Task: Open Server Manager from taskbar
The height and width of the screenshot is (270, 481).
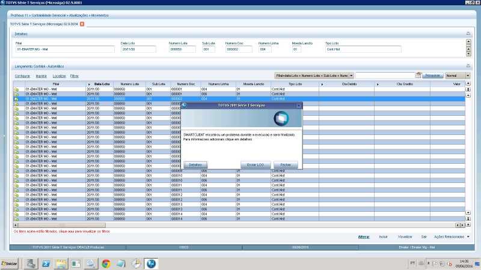Action: point(31,263)
